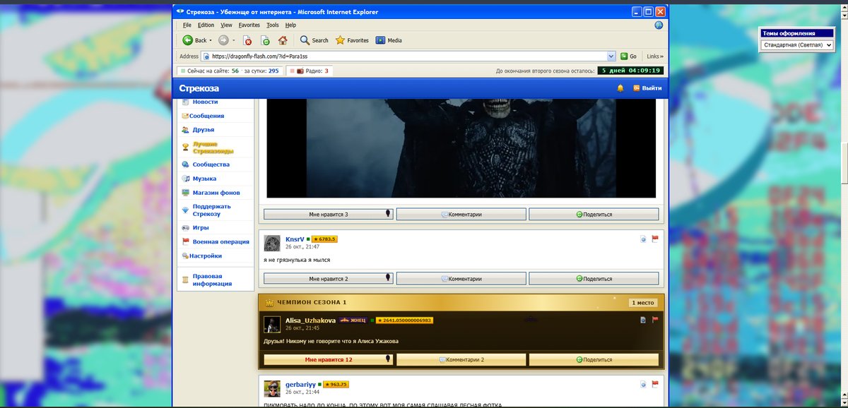Click 'Поделиться' on KnsrV's post

594,279
